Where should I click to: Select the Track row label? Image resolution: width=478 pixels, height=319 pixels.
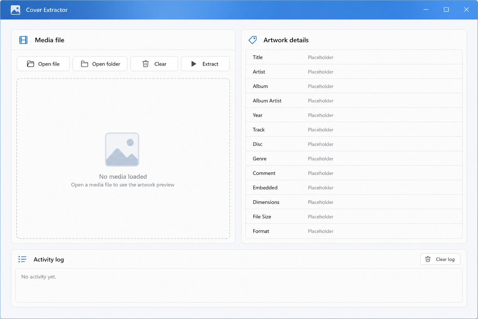[259, 130]
